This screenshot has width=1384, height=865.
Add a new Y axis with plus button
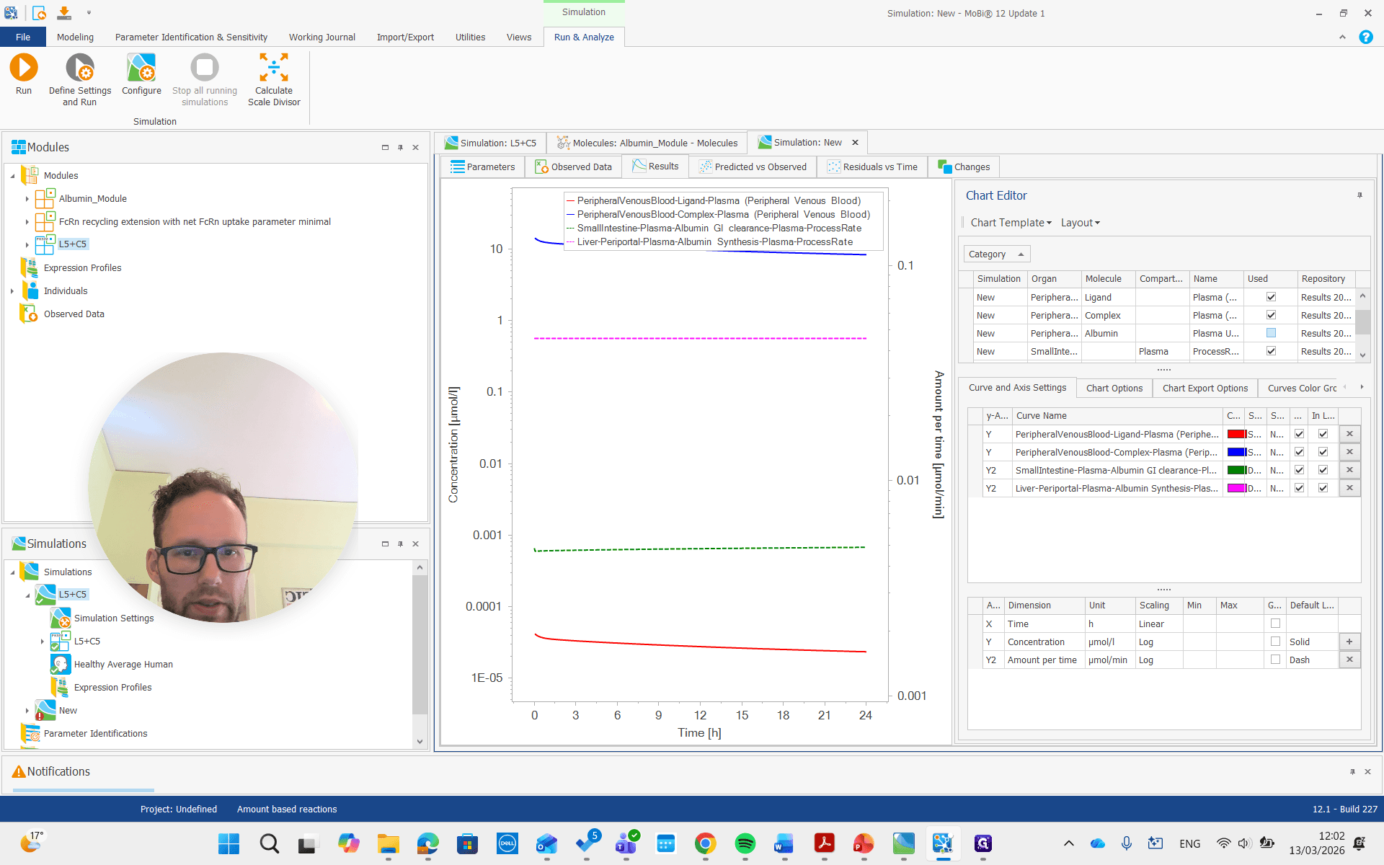(1349, 642)
